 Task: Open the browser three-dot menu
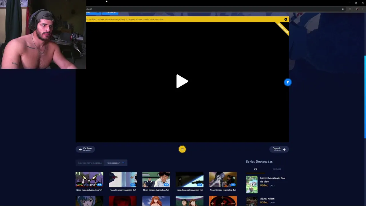click(x=363, y=9)
